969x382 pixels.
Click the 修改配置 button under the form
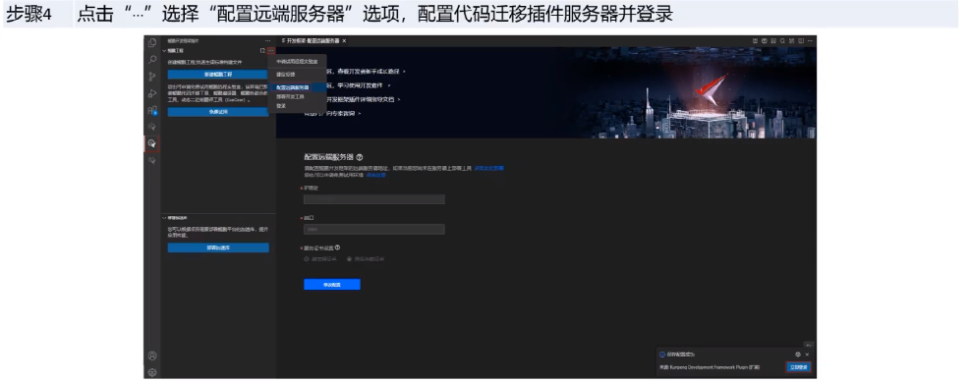[332, 285]
